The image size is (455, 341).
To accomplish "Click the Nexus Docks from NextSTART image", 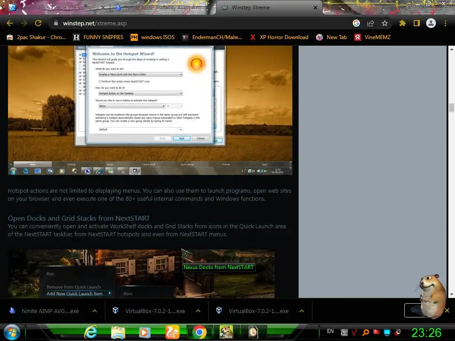I will tap(141, 274).
